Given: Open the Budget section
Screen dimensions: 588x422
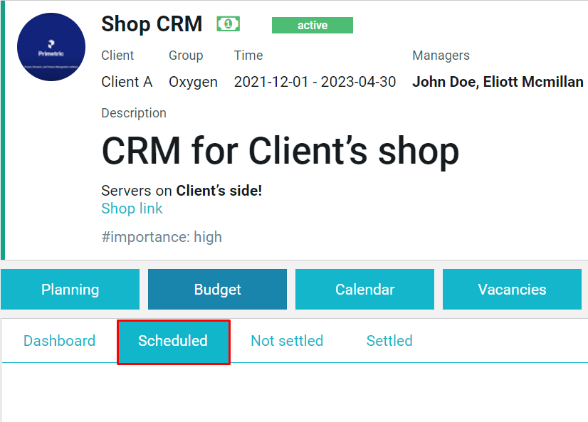Looking at the screenshot, I should point(218,290).
